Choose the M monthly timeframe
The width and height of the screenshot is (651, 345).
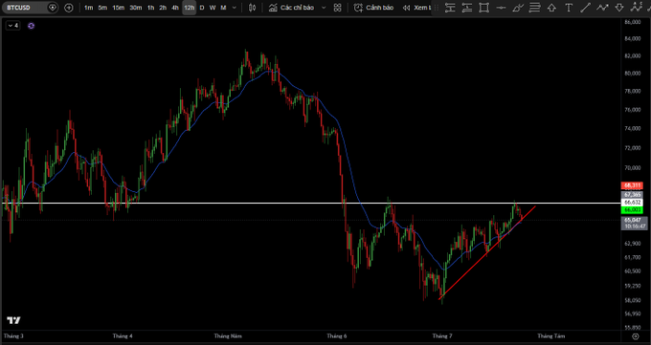point(223,8)
